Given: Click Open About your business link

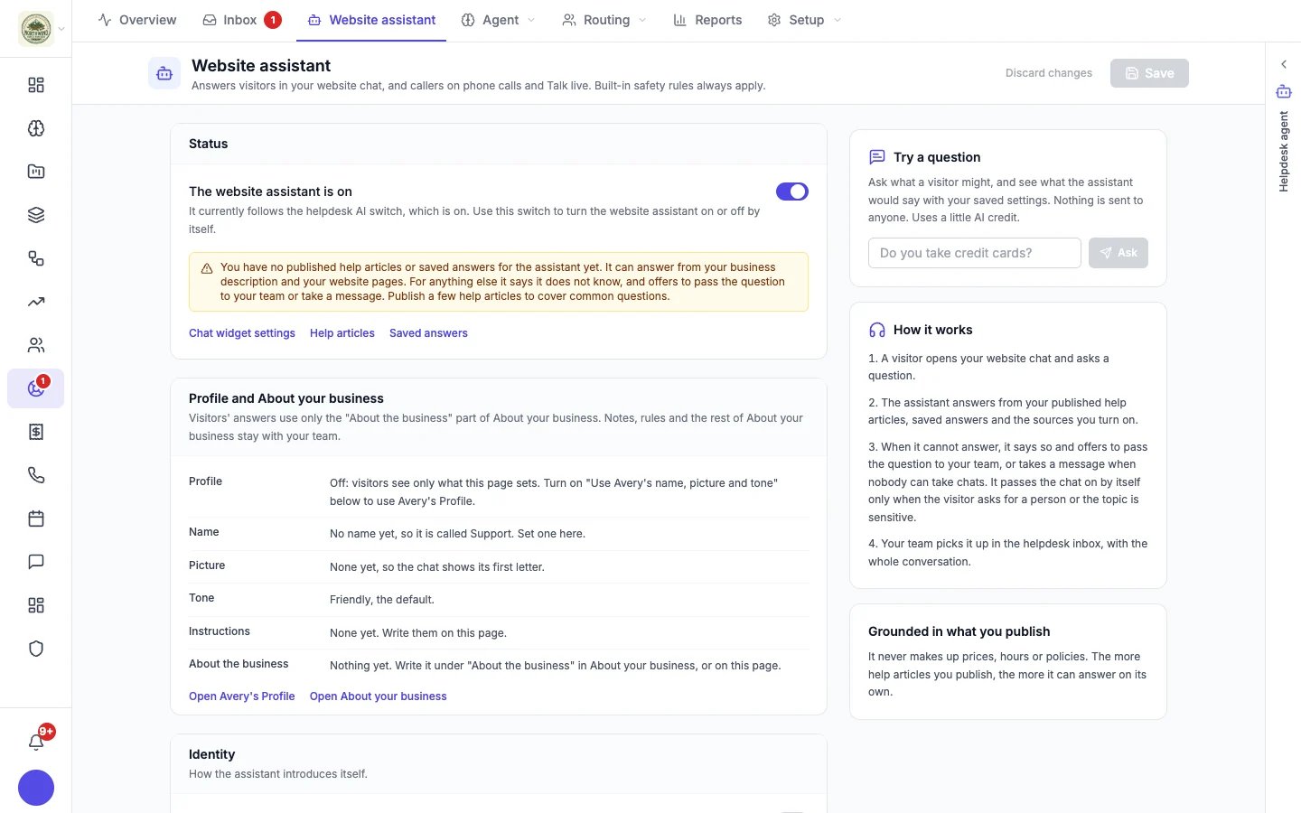Looking at the screenshot, I should point(379,696).
